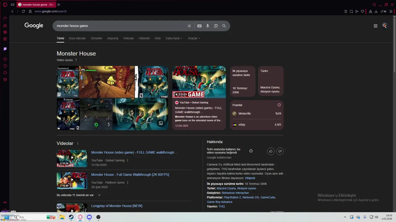This screenshot has width=396, height=222.
Task: Open a new tab with plus button
Action: [58, 5]
